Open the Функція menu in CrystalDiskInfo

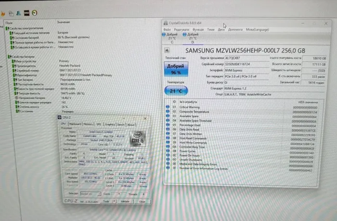coord(197,29)
